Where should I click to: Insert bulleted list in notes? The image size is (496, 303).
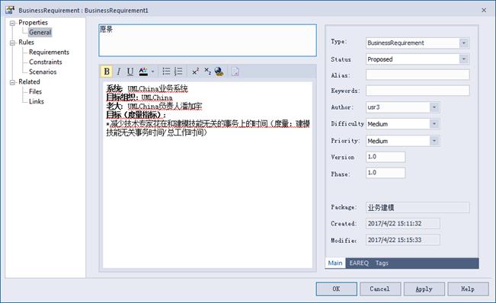(x=166, y=72)
